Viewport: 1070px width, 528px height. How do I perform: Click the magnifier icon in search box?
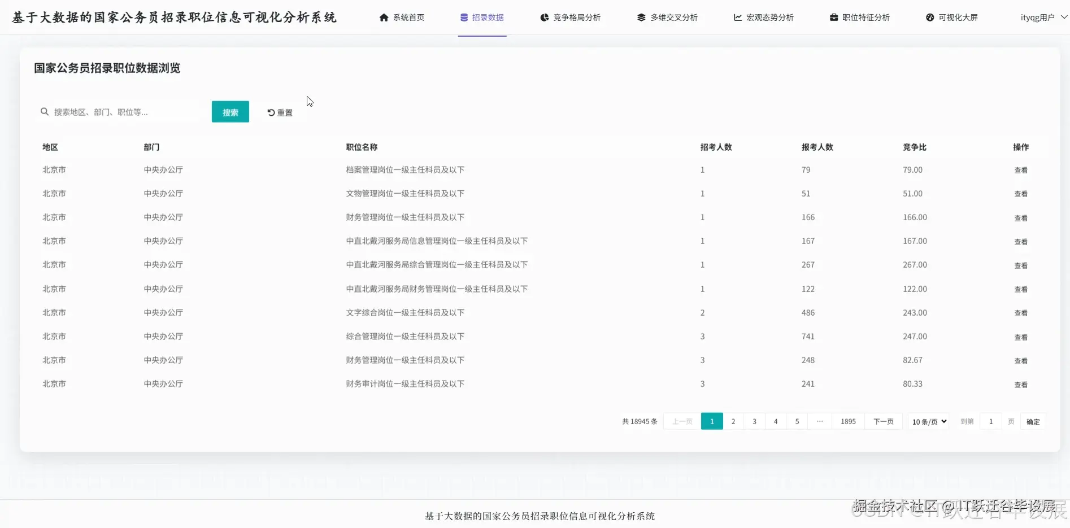click(44, 112)
